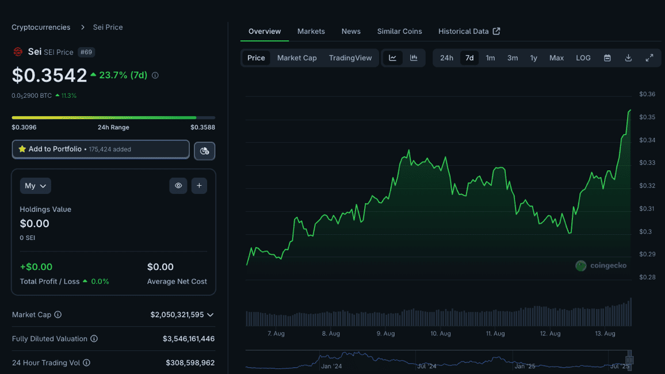The image size is (665, 374).
Task: Click the chart range navigator handle
Action: pos(629,360)
